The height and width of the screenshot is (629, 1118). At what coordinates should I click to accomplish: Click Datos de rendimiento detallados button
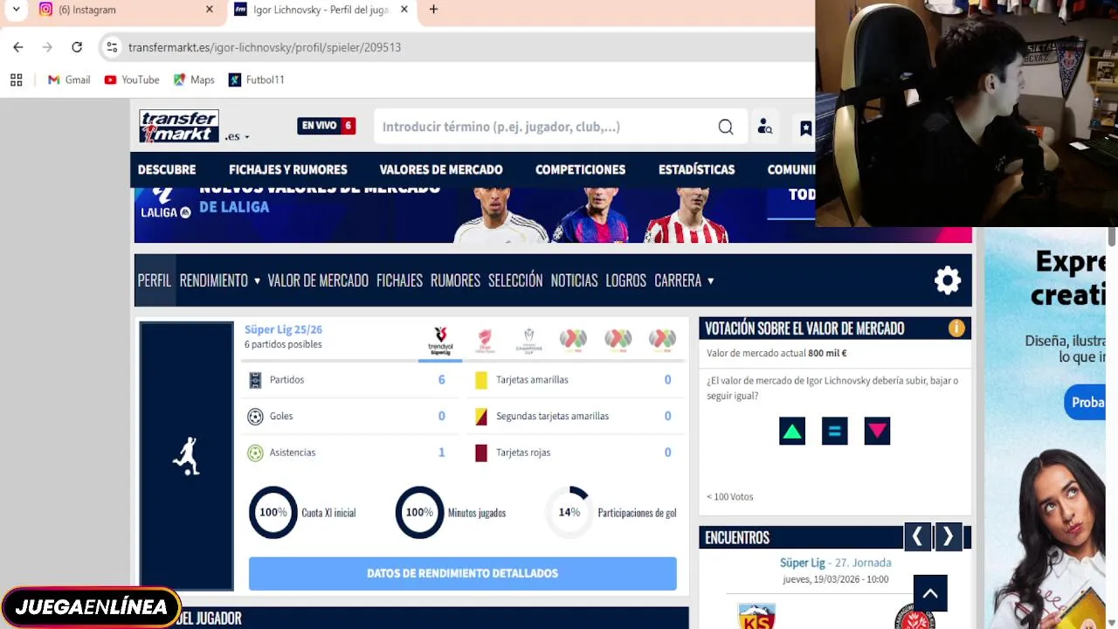(x=463, y=573)
